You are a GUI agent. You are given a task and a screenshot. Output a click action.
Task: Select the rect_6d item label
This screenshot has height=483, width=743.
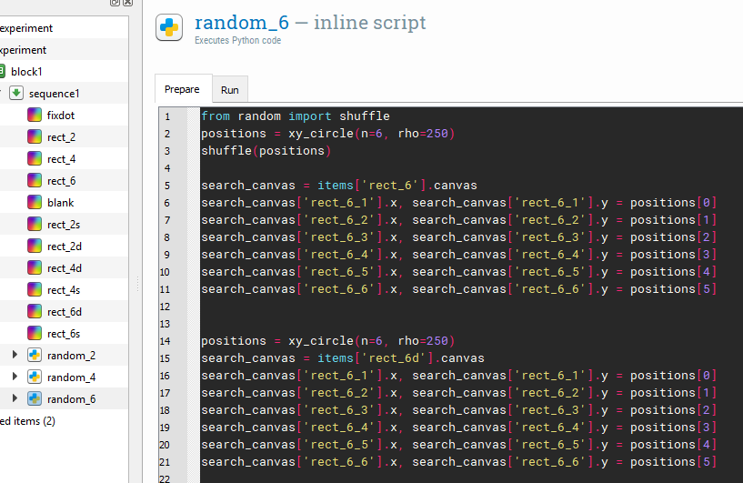click(x=65, y=312)
